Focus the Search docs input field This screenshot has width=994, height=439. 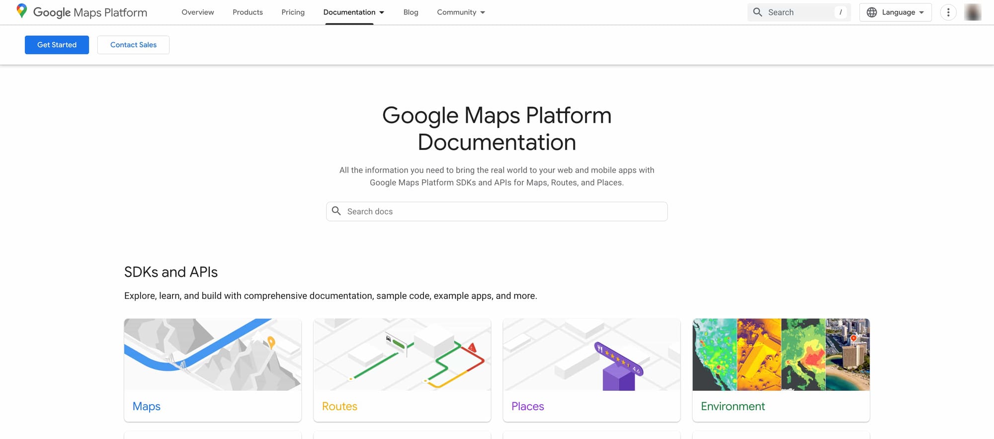click(x=497, y=212)
